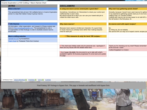Open the Thal's Tools link
The width and height of the screenshot is (147, 110).
coord(12,41)
